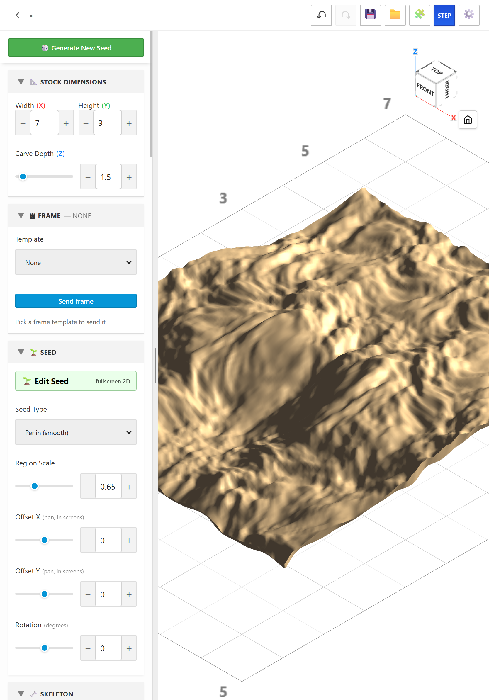Viewport: 489px width, 700px height.
Task: Open the frame Template dropdown
Action: tap(76, 263)
